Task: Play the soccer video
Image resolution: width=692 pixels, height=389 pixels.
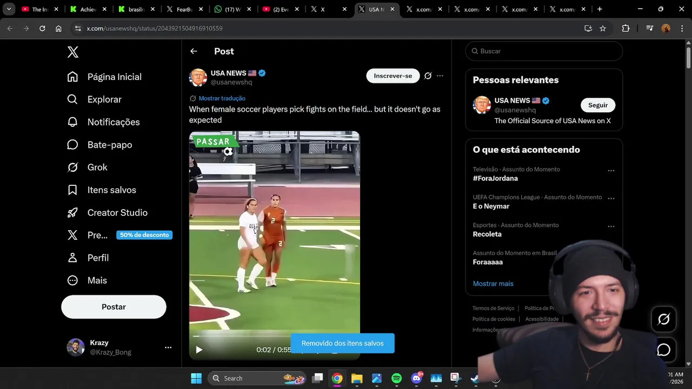Action: (199, 350)
